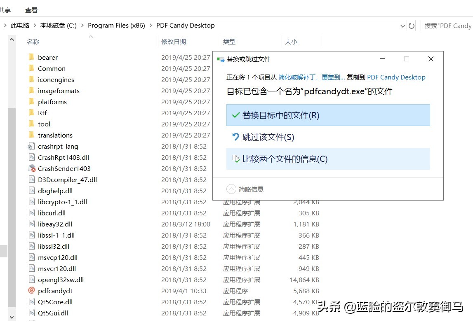Select the D3Dcompiler_47.dll file icon

coord(32,180)
